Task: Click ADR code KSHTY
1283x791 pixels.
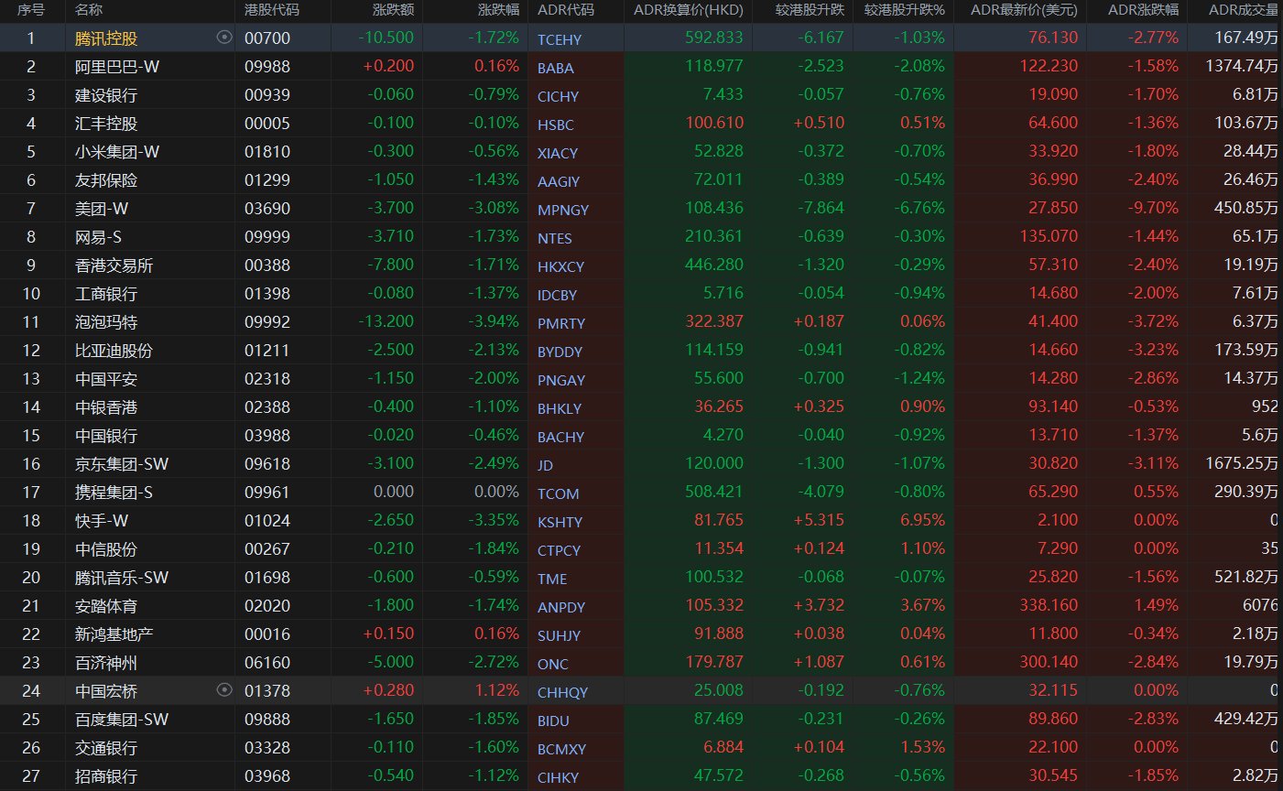Action: tap(560, 522)
